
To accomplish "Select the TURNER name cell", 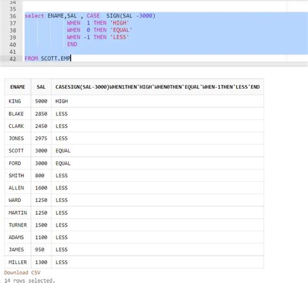I will tap(18, 225).
